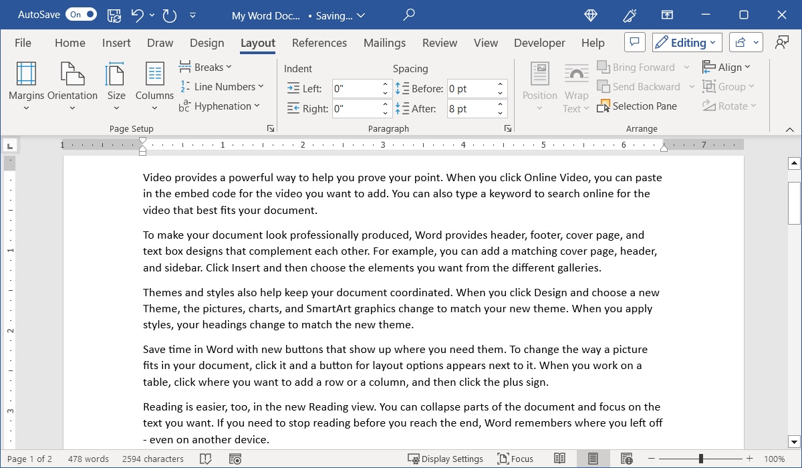This screenshot has width=802, height=468.
Task: Expand the Breaks dropdown
Action: pos(207,66)
